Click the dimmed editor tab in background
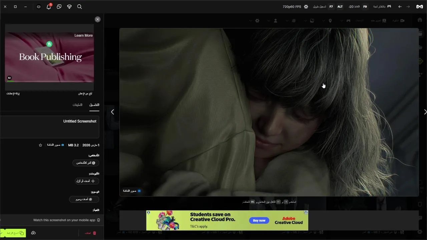The image size is (427, 240). click(379, 21)
